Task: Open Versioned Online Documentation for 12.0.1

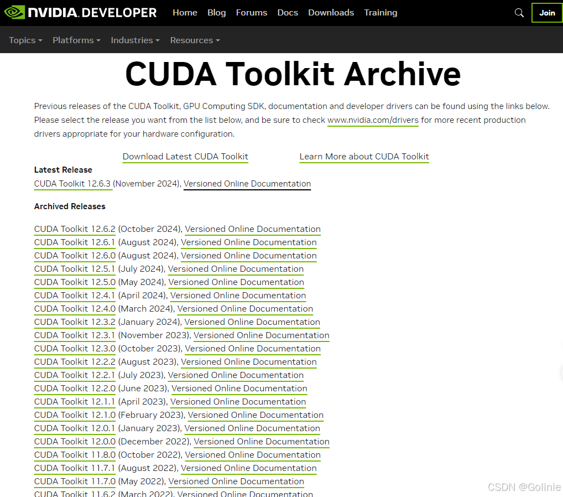Action: 252,428
